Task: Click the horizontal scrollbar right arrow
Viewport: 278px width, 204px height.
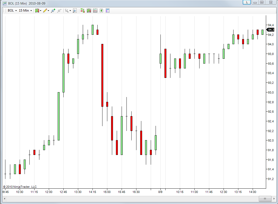Action: (274, 199)
